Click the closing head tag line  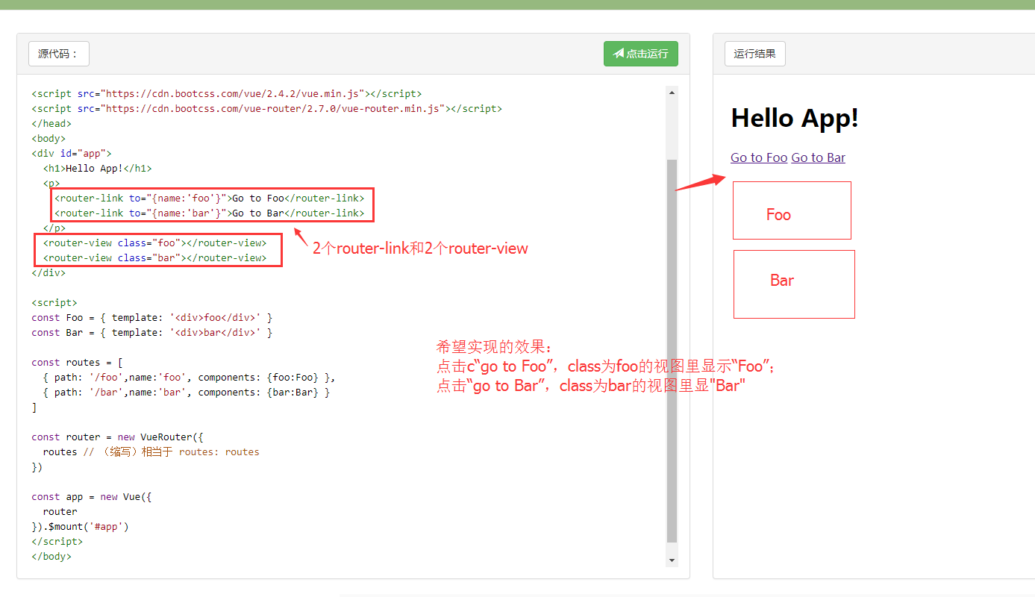tap(51, 123)
